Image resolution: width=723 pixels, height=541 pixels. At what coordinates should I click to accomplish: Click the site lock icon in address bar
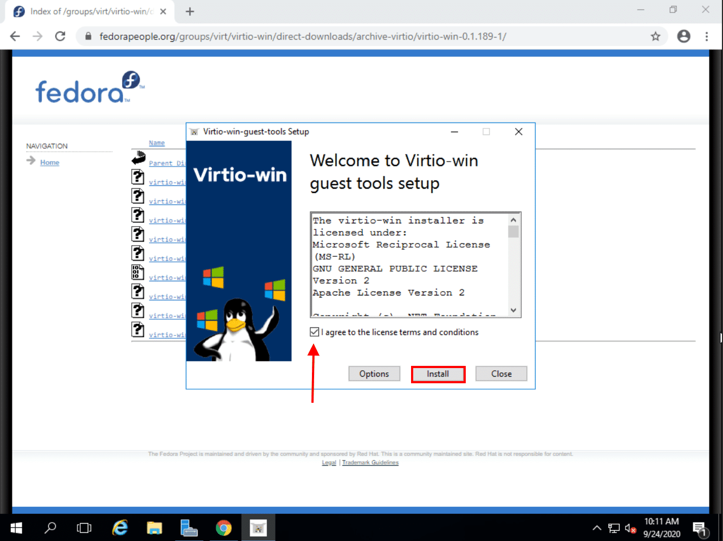tap(88, 36)
